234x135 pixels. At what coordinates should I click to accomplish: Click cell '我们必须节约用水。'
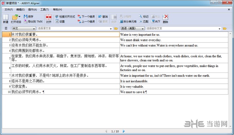point(65,92)
